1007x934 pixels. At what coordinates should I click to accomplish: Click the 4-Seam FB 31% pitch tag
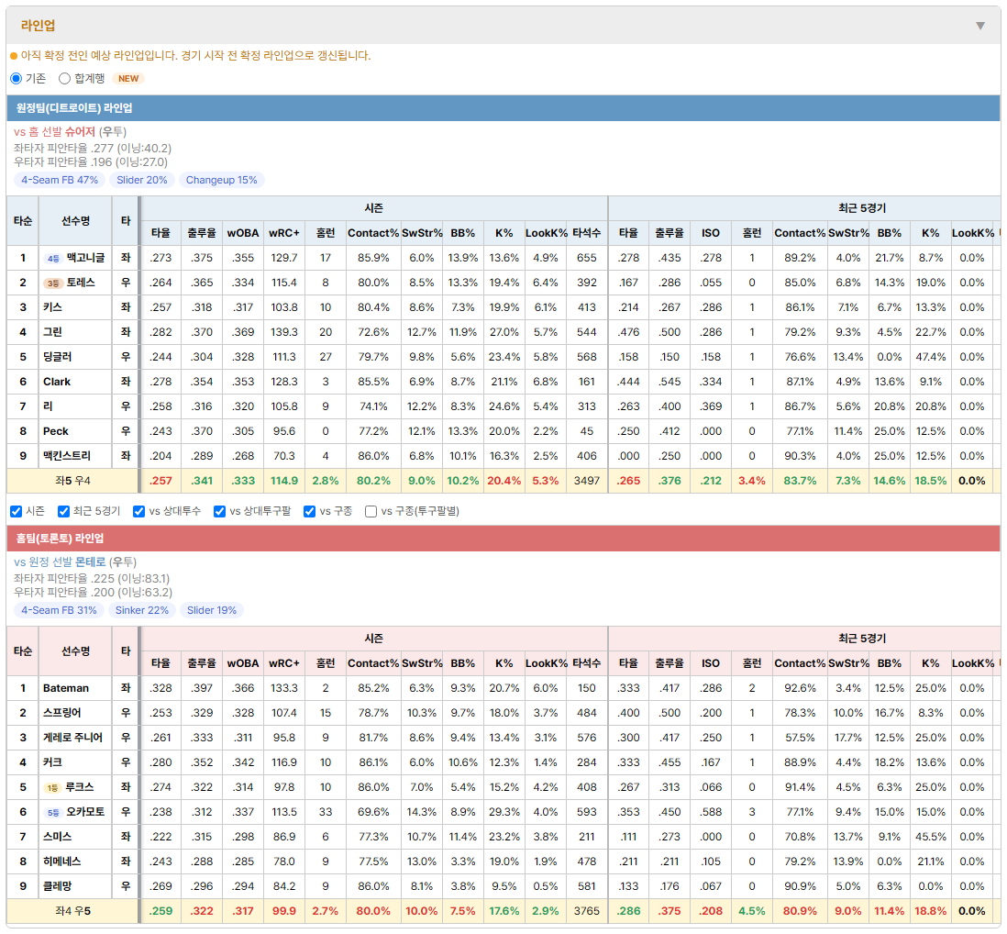click(59, 610)
